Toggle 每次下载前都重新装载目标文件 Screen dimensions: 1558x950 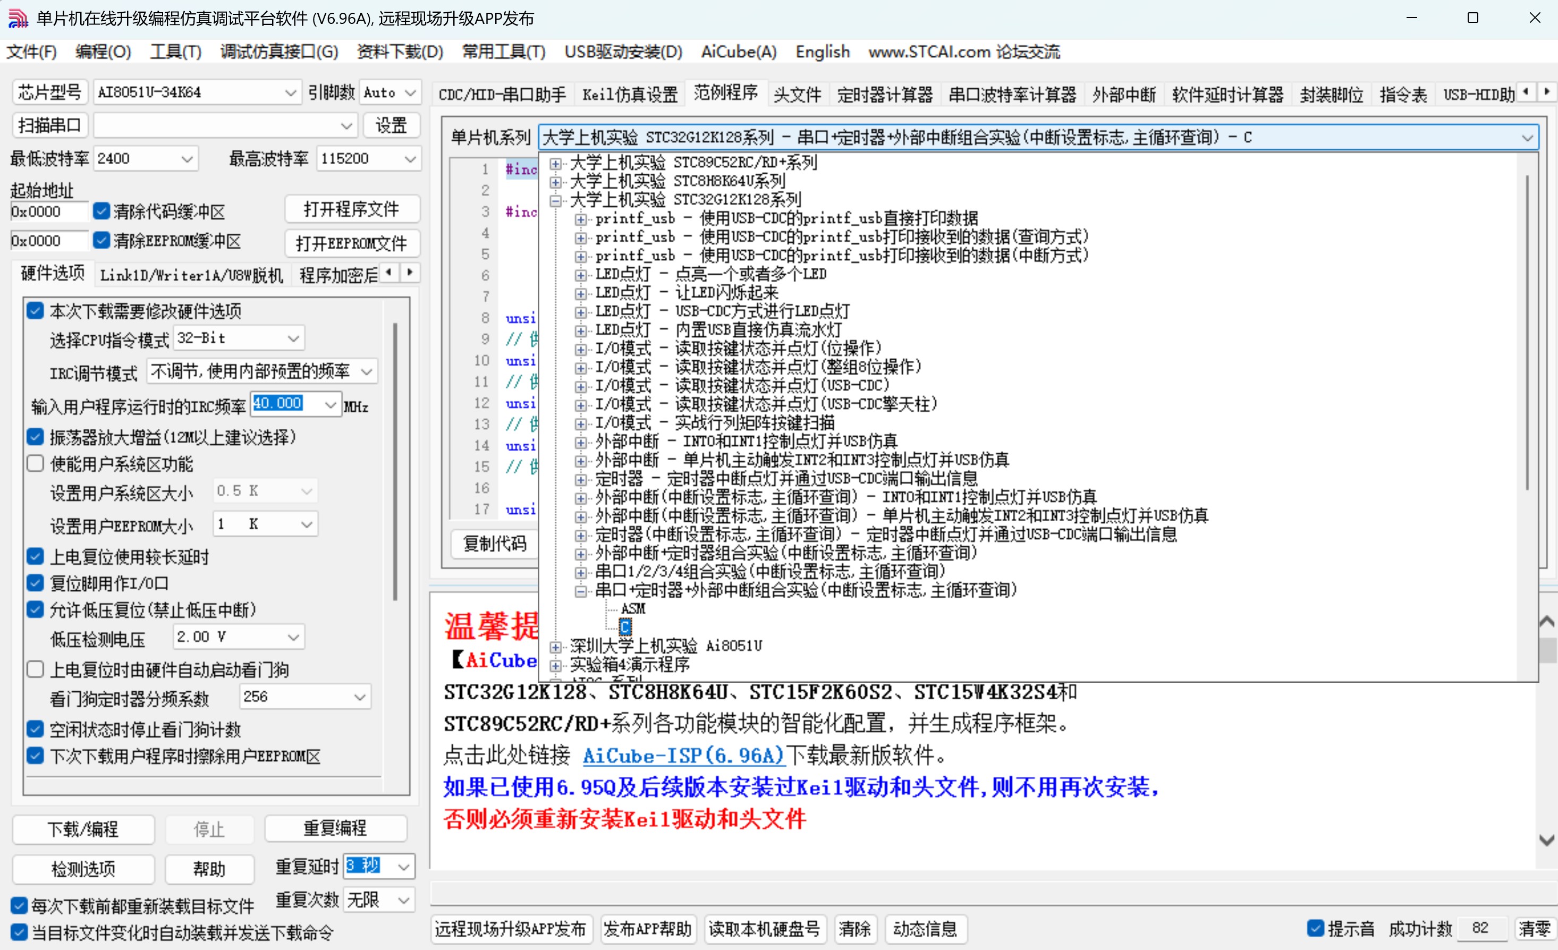[19, 905]
